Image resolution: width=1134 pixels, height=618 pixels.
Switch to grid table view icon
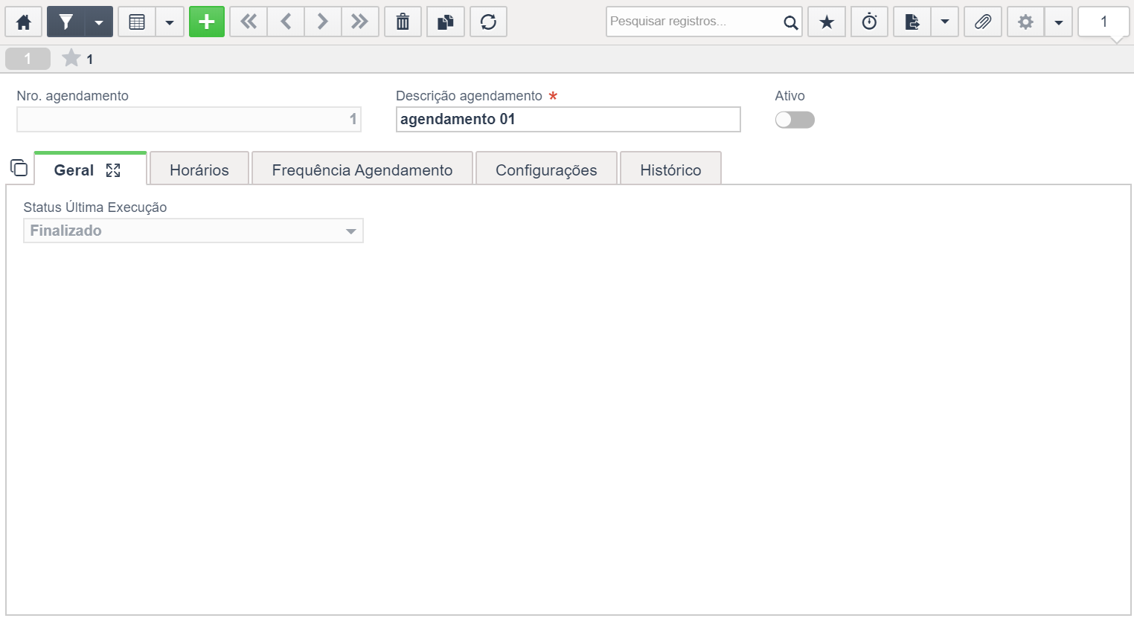pos(137,22)
